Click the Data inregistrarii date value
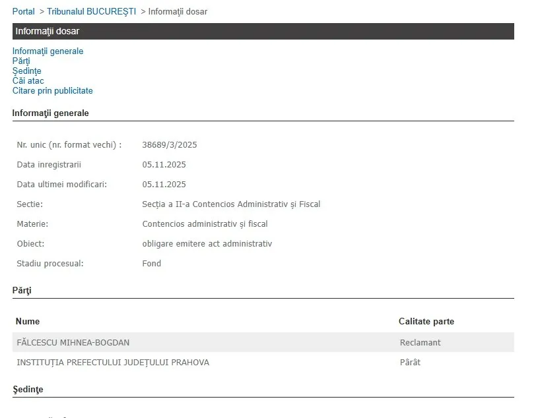The image size is (538, 418). [x=164, y=165]
